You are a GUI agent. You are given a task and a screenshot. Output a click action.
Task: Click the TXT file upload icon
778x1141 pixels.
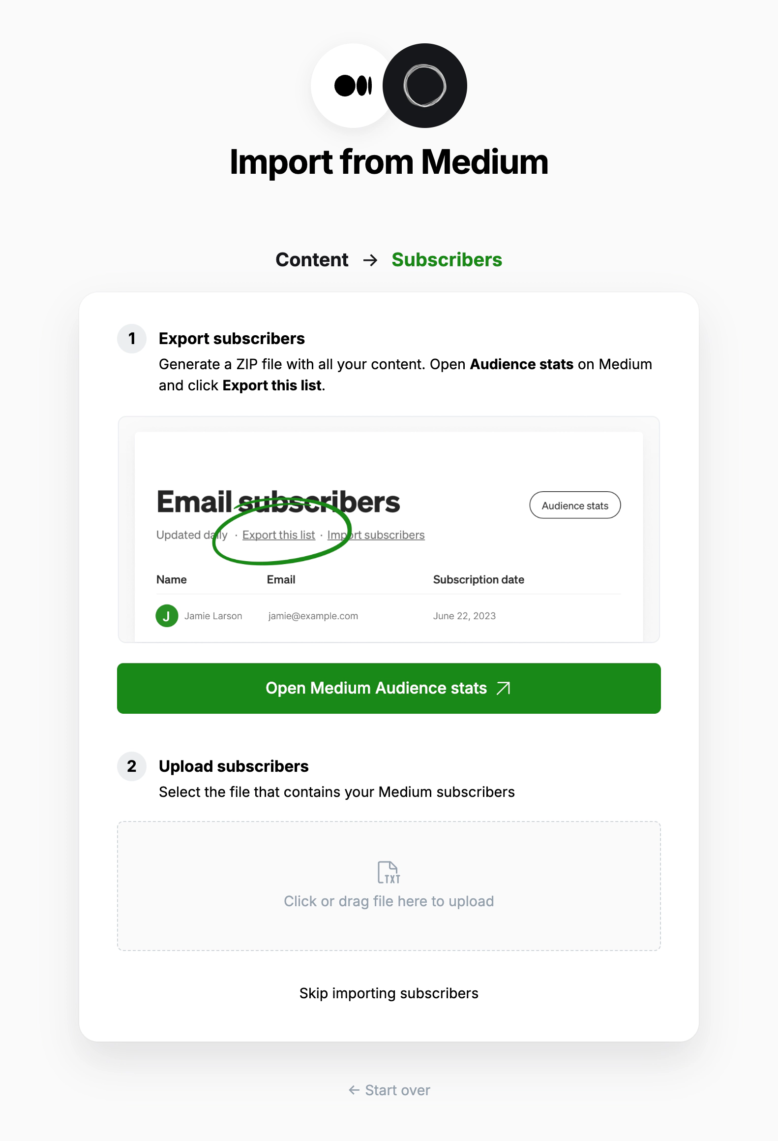(x=389, y=872)
